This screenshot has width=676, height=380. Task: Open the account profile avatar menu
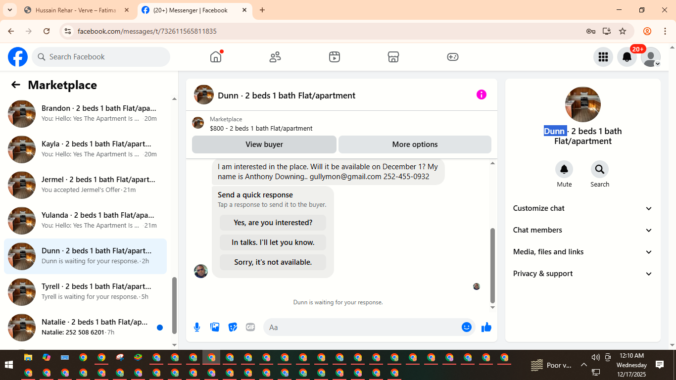click(x=651, y=57)
